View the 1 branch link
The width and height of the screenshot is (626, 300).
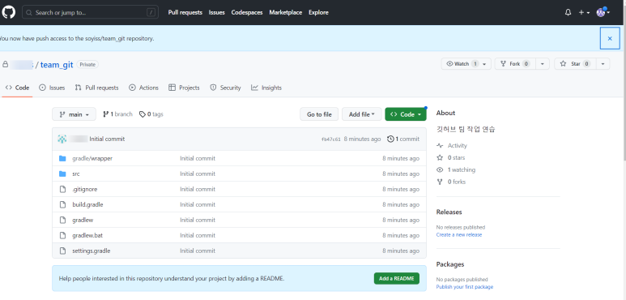pyautogui.click(x=117, y=114)
